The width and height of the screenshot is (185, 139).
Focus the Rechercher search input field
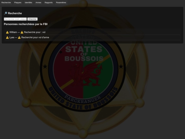(15, 19)
